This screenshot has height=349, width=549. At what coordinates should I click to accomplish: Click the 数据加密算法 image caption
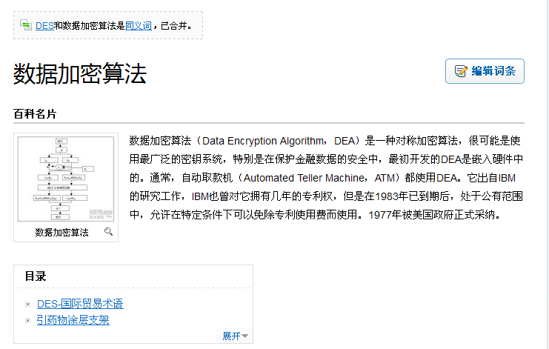pos(61,233)
